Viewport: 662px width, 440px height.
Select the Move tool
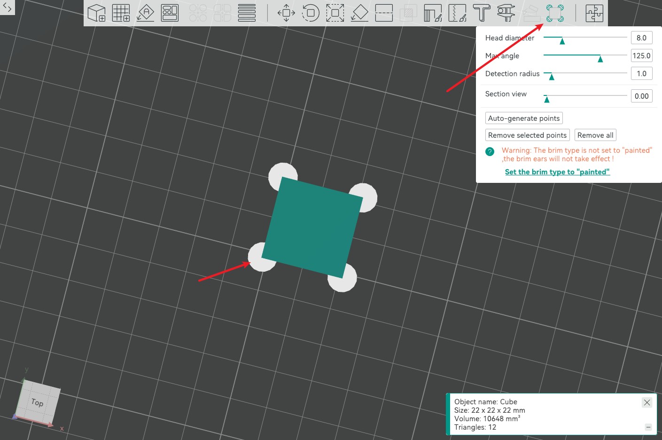coord(286,13)
